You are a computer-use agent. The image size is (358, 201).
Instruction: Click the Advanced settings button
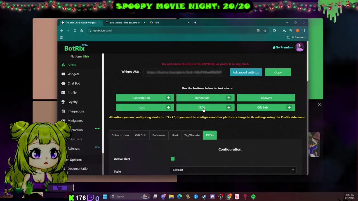tap(246, 72)
